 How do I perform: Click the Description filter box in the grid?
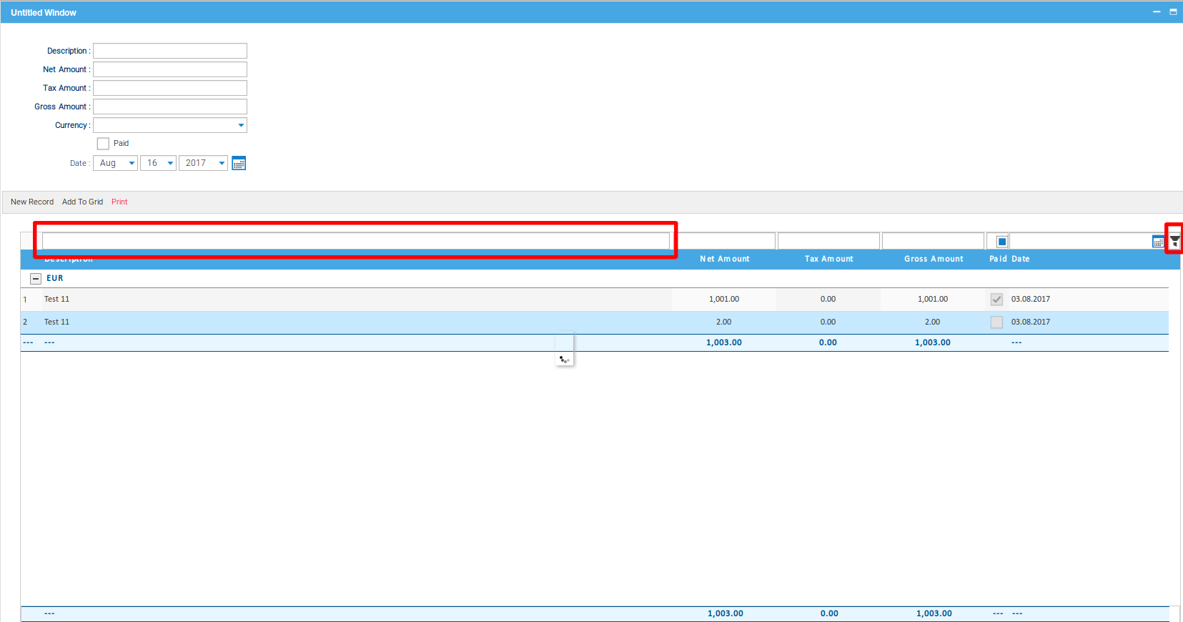[356, 241]
